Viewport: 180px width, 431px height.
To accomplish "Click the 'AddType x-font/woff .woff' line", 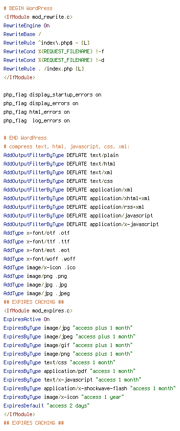I will (39, 259).
